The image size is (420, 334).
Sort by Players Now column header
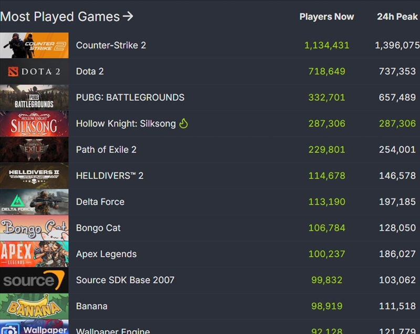pos(327,17)
